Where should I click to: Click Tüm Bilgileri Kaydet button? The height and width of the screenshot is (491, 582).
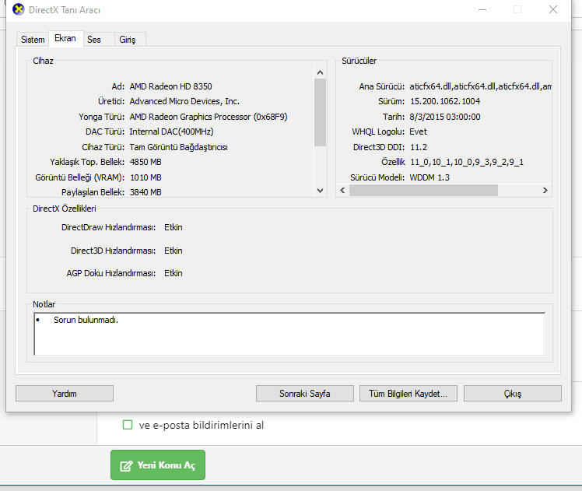(408, 394)
